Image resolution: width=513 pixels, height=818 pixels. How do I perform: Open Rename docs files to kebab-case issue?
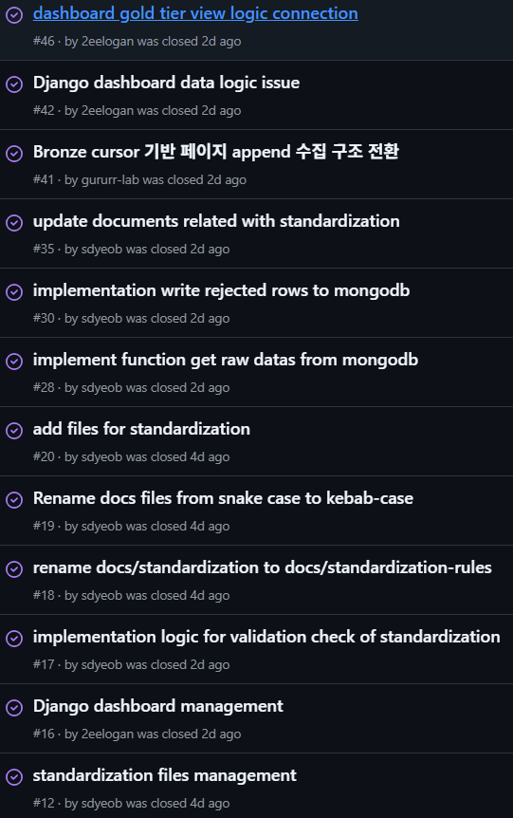pyautogui.click(x=223, y=498)
